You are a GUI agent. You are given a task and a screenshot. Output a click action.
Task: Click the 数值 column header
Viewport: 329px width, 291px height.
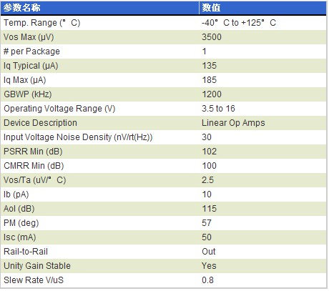[262, 8]
